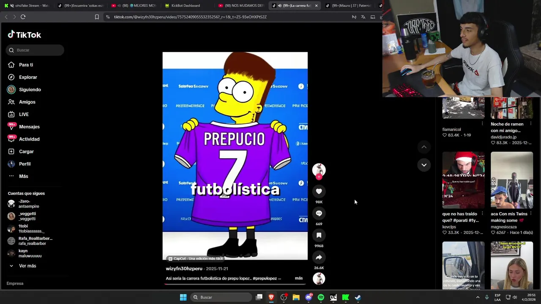Open the LIVE section
This screenshot has height=304, width=541.
tap(24, 114)
